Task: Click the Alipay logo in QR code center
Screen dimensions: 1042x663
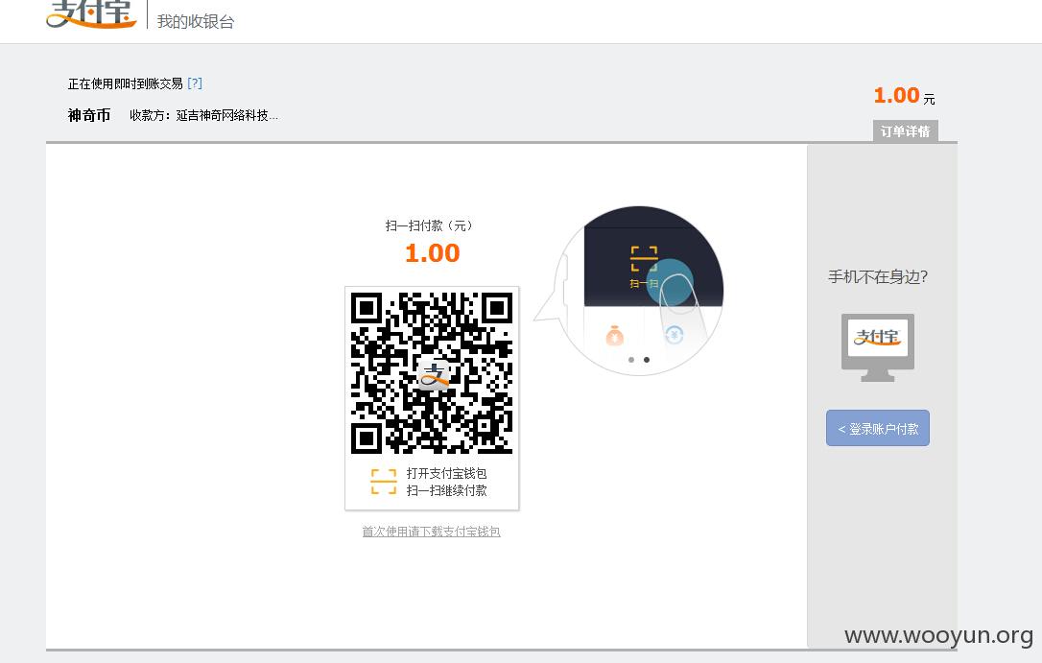Action: tap(433, 374)
